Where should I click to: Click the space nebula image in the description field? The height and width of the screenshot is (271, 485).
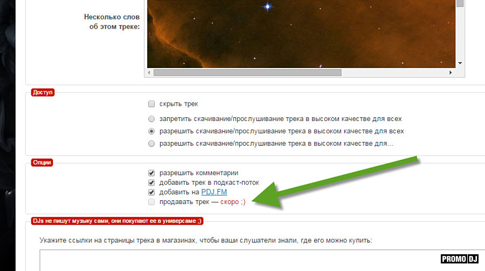301,33
